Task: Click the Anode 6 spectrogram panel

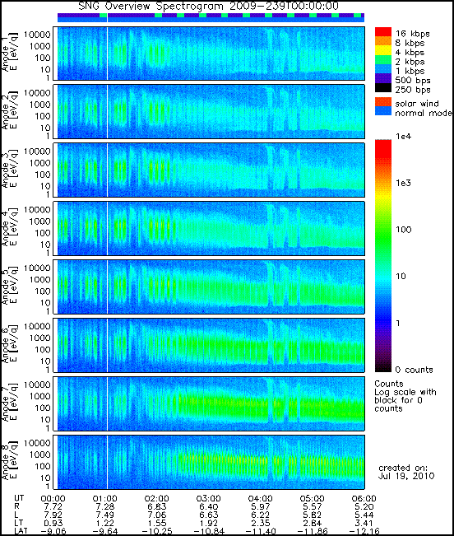Action: click(211, 345)
